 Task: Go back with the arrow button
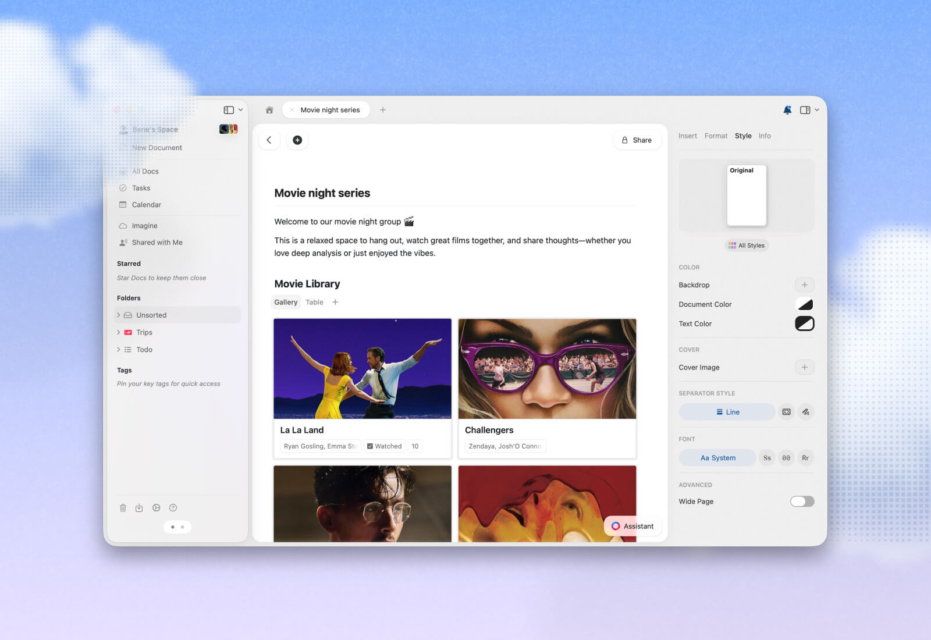click(x=269, y=140)
